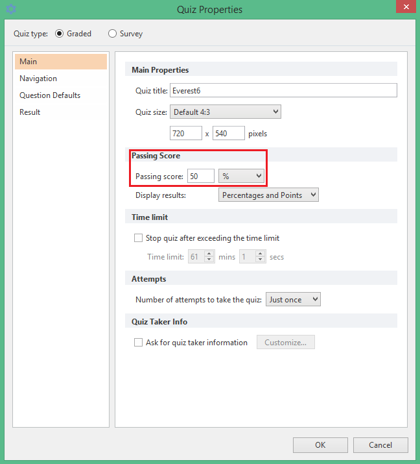Image resolution: width=420 pixels, height=464 pixels.
Task: Open the Navigation settings section
Action: pyautogui.click(x=61, y=79)
